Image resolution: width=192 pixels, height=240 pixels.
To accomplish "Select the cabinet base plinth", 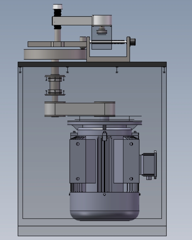I will click(x=92, y=231).
